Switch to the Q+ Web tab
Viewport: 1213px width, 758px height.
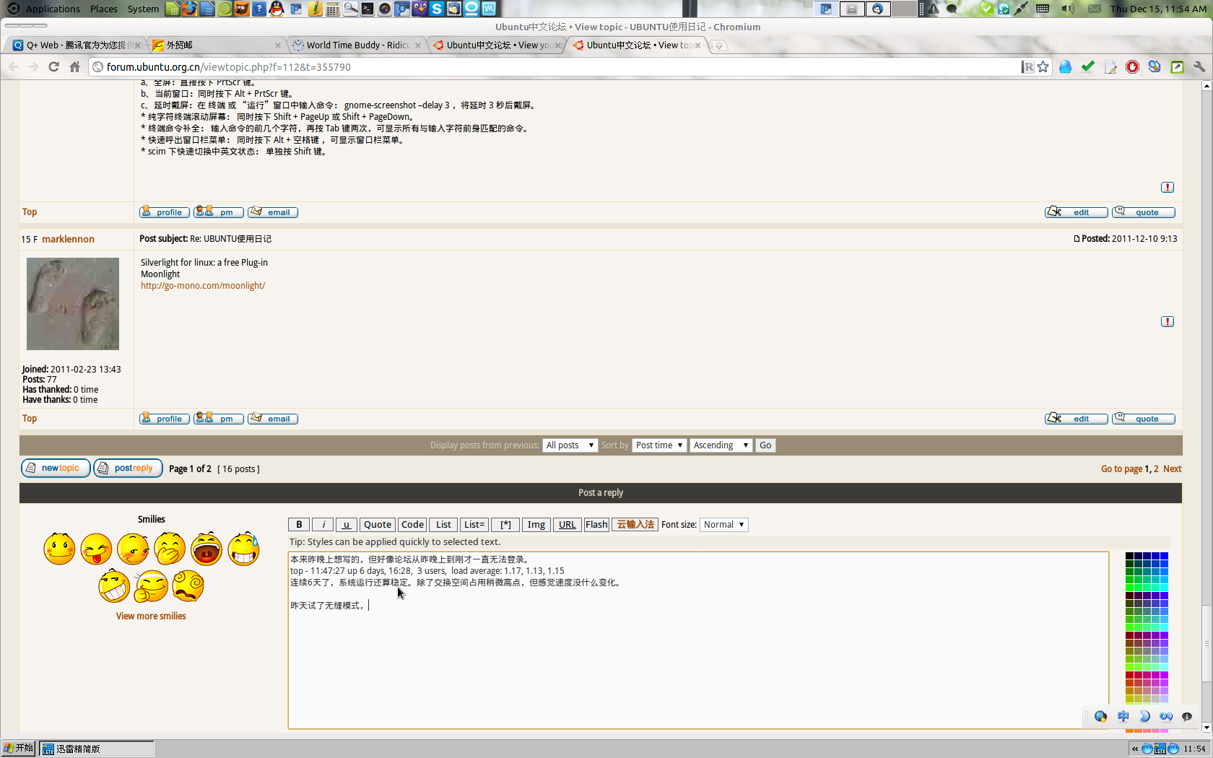pyautogui.click(x=76, y=45)
